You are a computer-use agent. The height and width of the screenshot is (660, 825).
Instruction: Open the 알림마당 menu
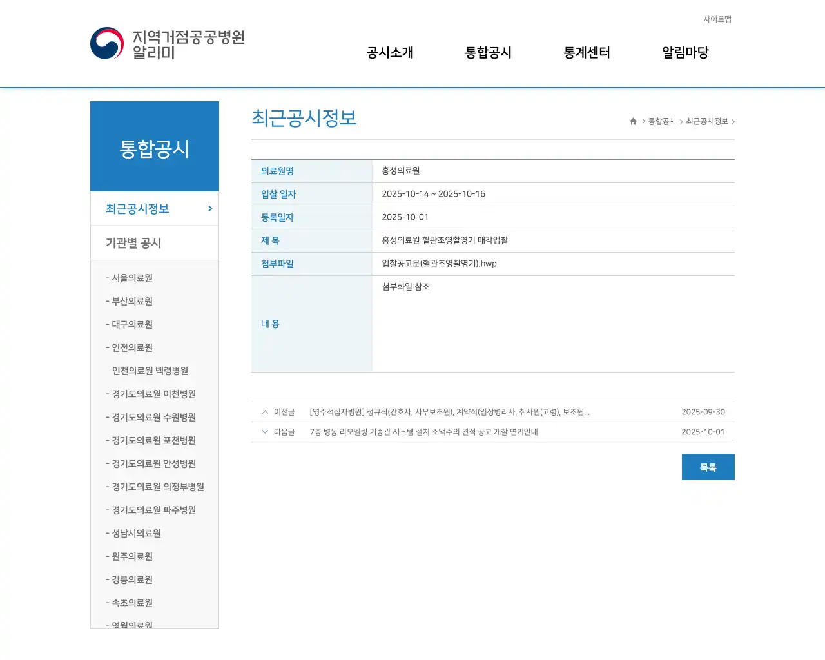(684, 53)
